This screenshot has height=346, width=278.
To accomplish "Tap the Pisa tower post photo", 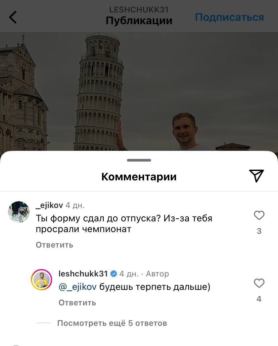I will tap(139, 91).
